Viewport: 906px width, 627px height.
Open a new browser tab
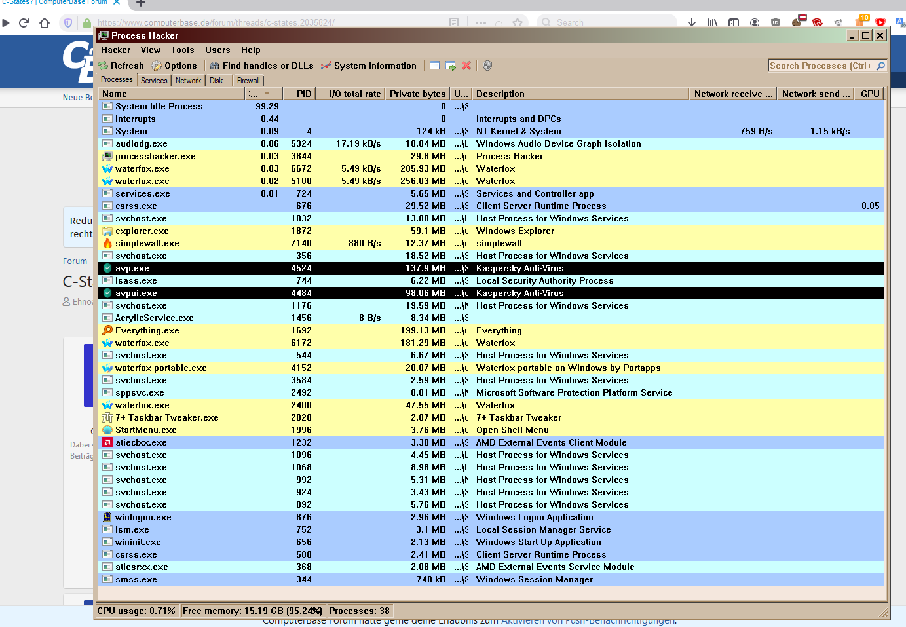[x=140, y=3]
